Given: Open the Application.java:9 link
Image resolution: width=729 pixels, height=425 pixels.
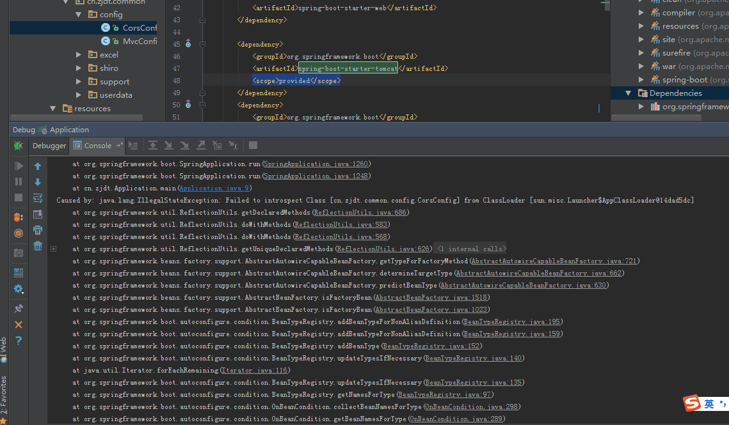Looking at the screenshot, I should (215, 189).
